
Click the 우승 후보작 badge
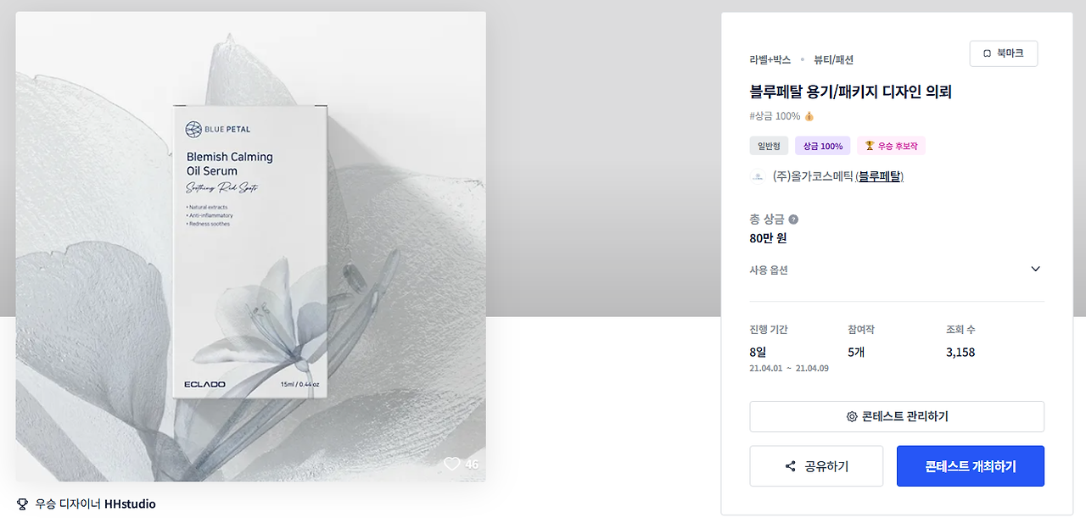coord(891,146)
